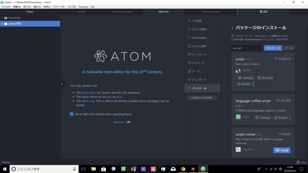Open File Explorer from the taskbar
The width and height of the screenshot is (308, 173).
click(94, 169)
